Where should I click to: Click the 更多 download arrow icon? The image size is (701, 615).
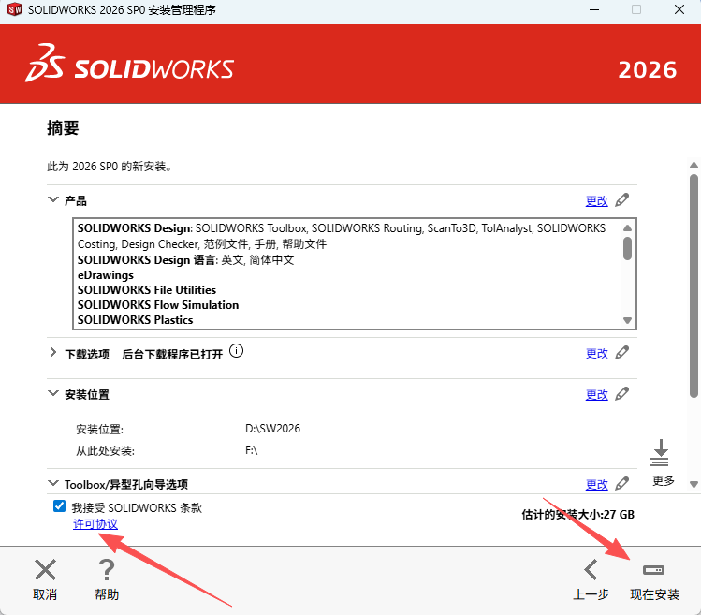pos(661,452)
